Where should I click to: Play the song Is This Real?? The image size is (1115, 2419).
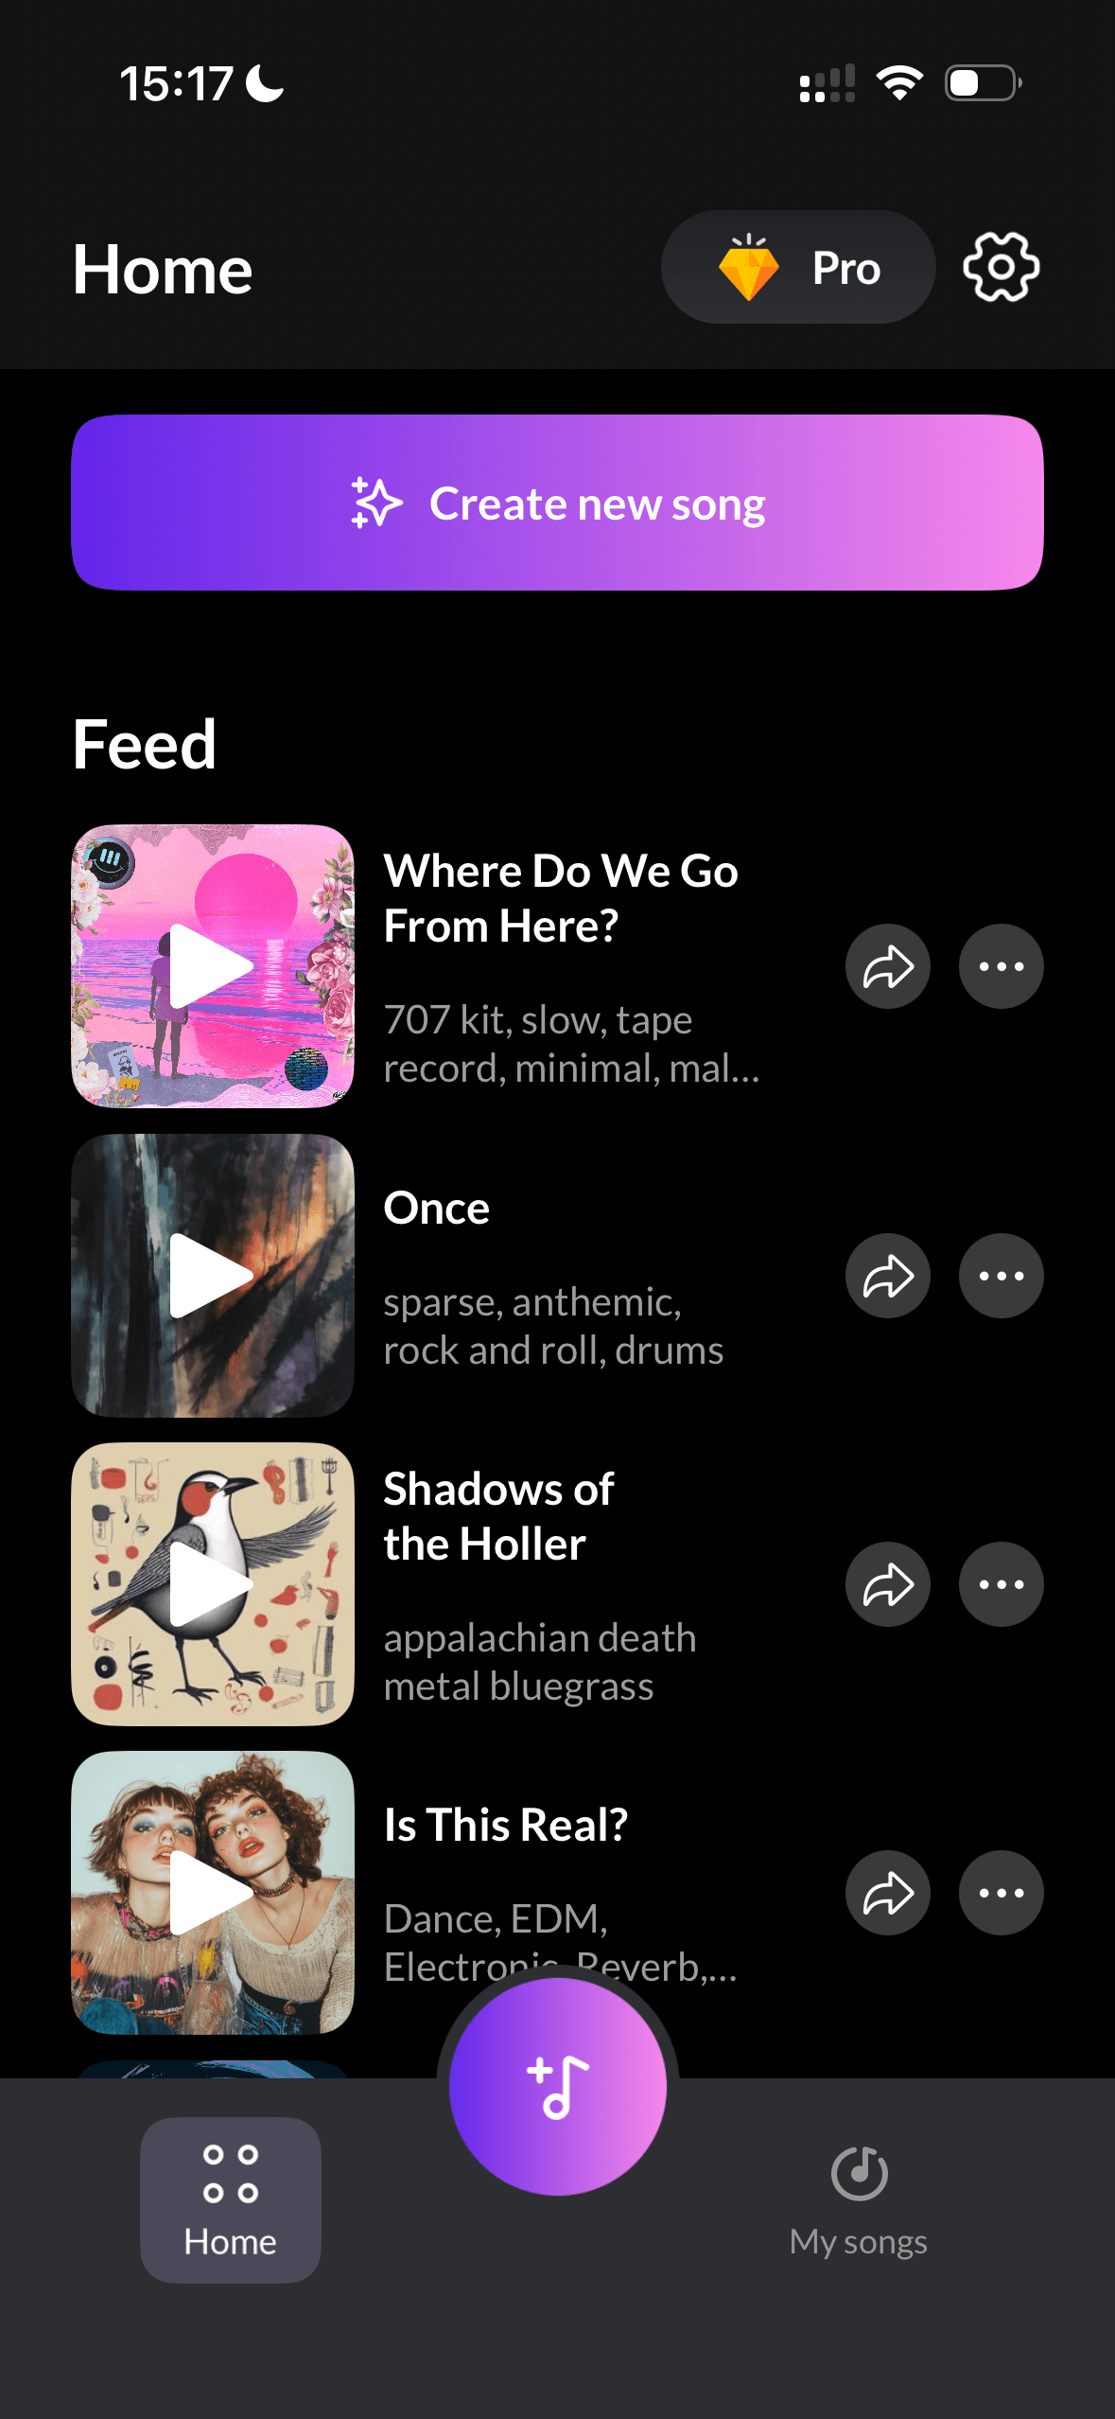[x=212, y=1893]
